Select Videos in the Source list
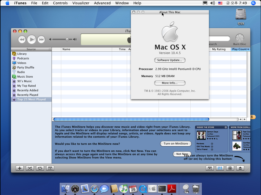The height and width of the screenshot is (195, 261). tap(31, 63)
